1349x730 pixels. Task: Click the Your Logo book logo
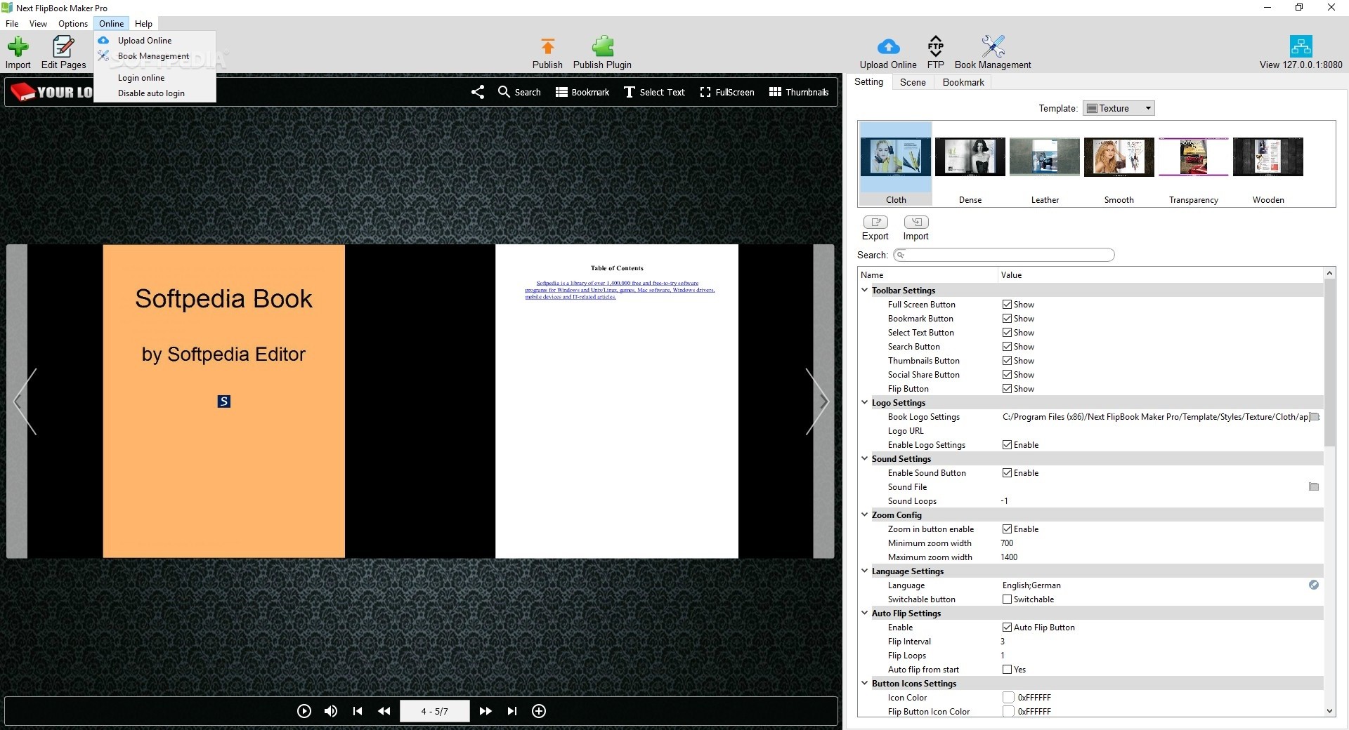coord(52,92)
